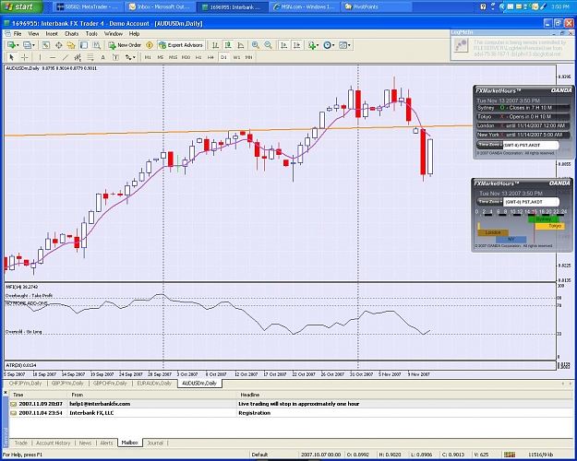Zoom in on the chart

click(256, 45)
